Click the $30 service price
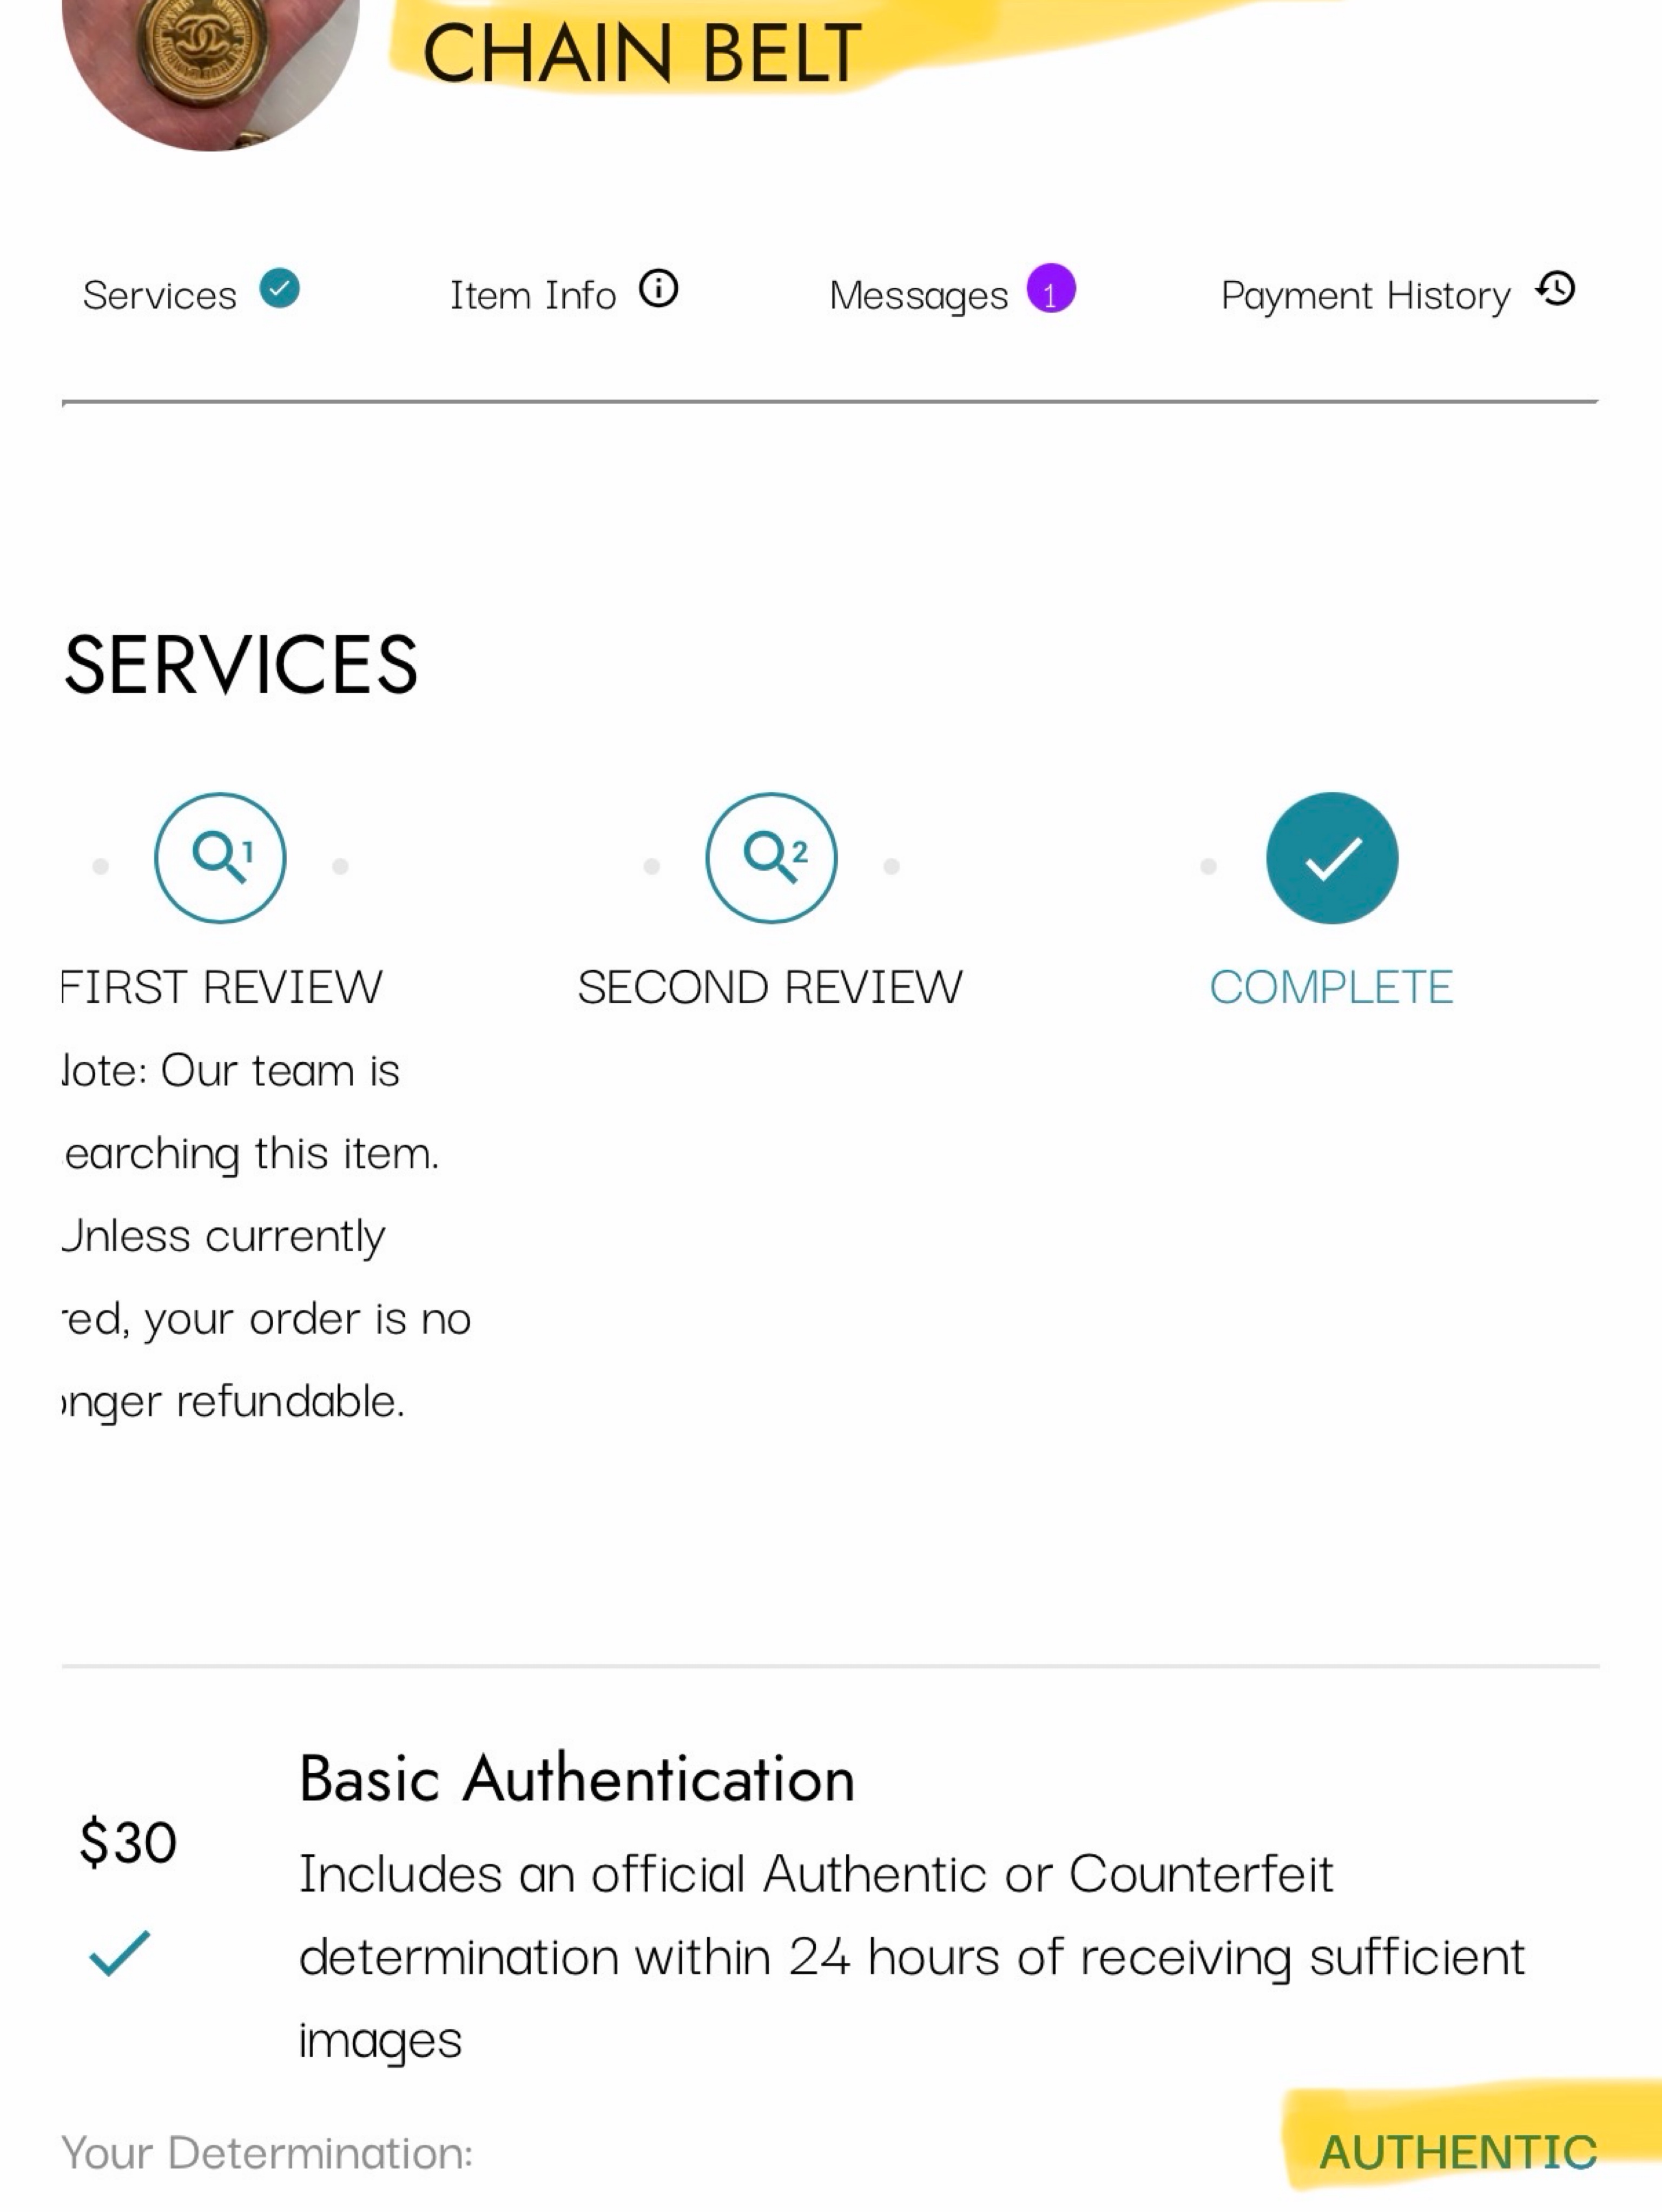The image size is (1662, 2212). [128, 1842]
